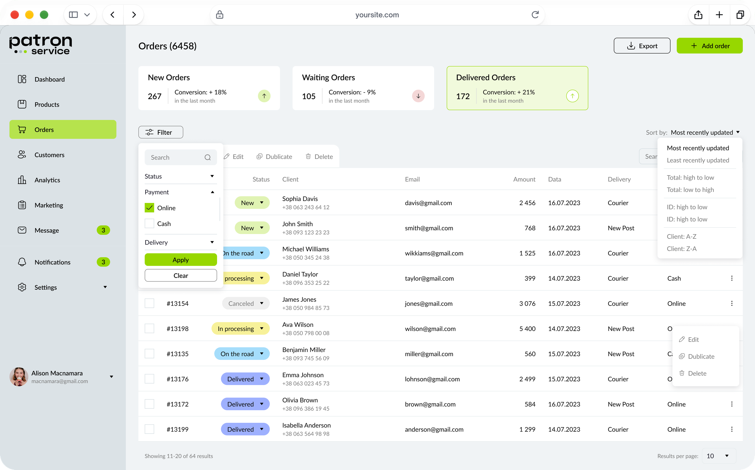This screenshot has width=755, height=470.
Task: Choose Total: high to low sort option
Action: point(690,177)
